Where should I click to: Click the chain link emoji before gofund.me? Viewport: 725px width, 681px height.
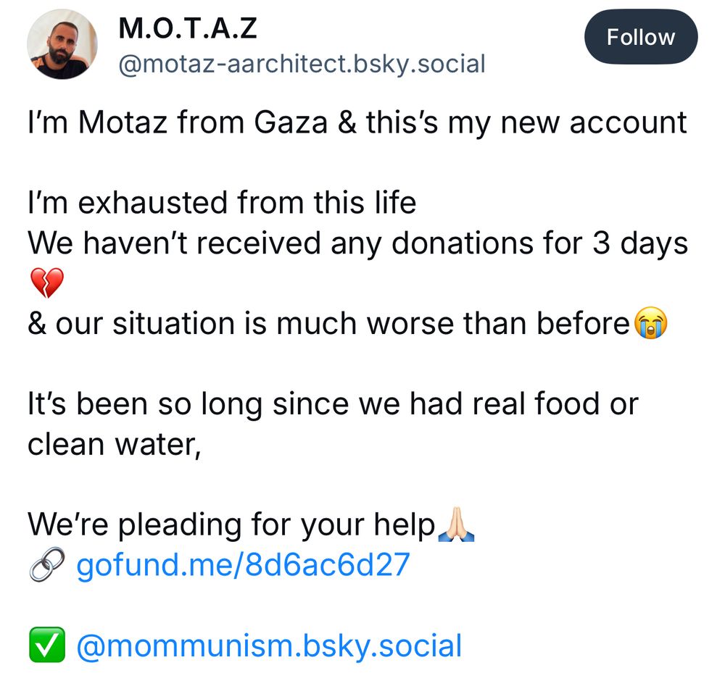(x=46, y=565)
